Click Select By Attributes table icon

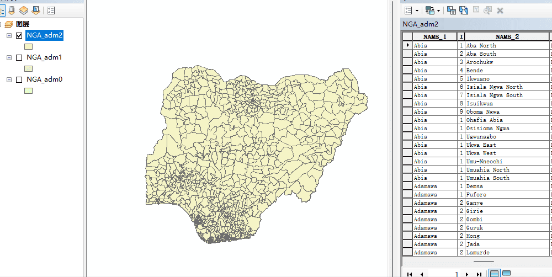[x=452, y=10]
